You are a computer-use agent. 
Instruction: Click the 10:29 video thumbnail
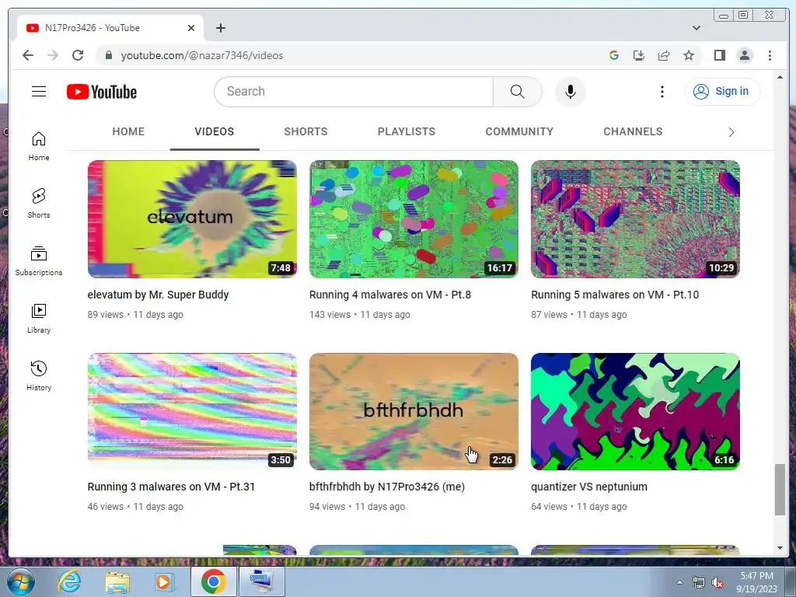635,218
